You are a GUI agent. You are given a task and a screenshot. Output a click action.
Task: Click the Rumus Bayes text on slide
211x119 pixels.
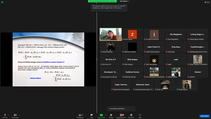pos(36,78)
